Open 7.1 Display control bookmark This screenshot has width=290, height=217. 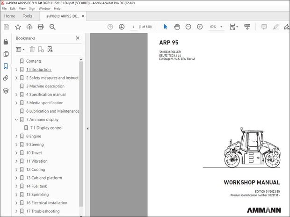[46, 128]
